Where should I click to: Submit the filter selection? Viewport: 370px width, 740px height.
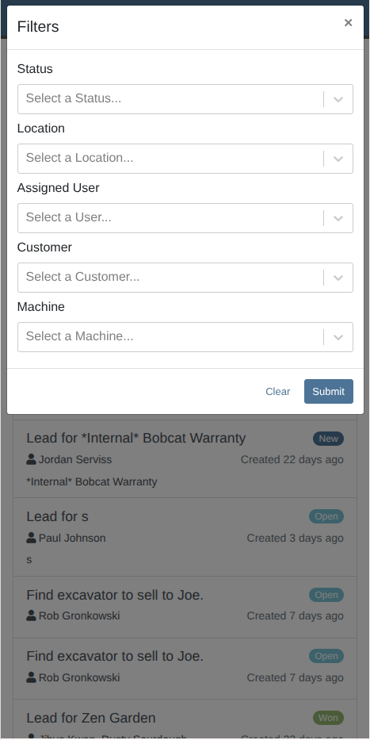[x=329, y=391]
